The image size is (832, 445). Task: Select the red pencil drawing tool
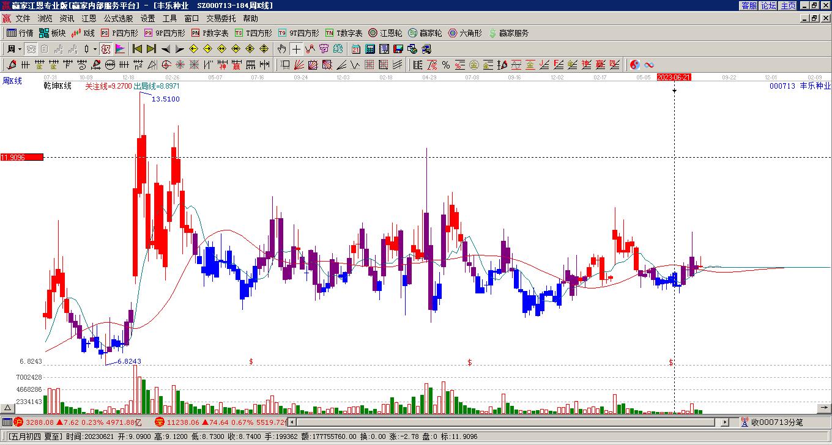12,65
